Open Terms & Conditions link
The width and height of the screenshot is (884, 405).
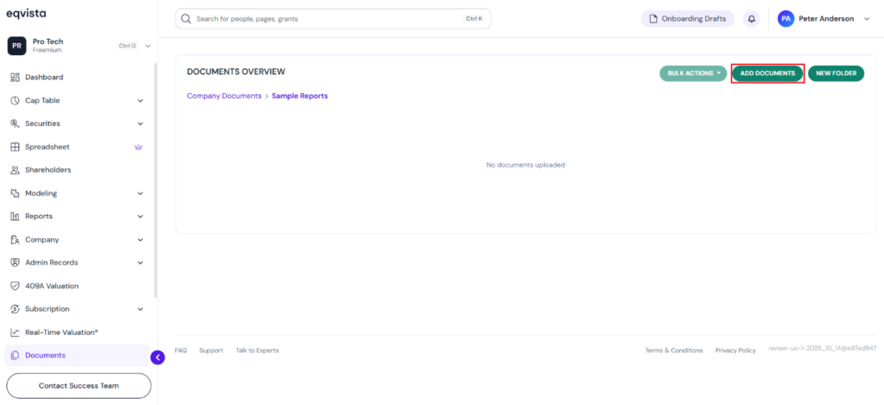[673, 351]
